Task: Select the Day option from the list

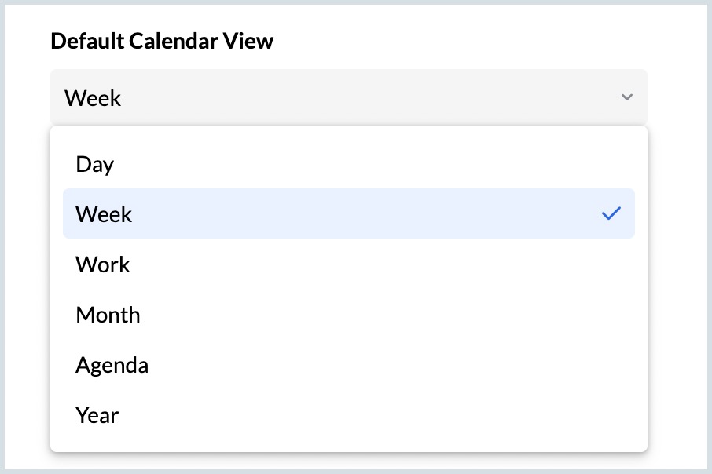Action: tap(95, 164)
